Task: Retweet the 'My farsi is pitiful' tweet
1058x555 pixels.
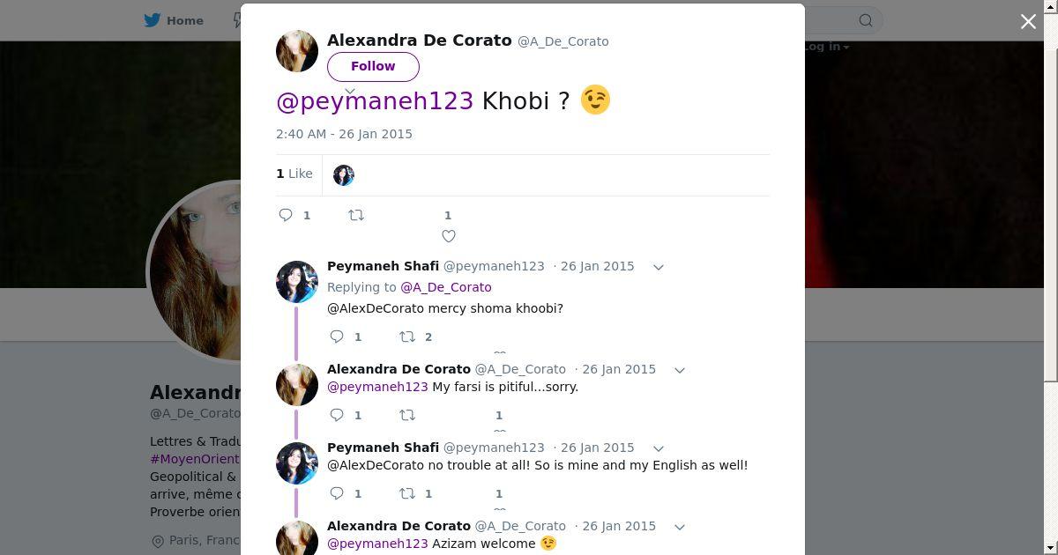Action: pos(407,415)
